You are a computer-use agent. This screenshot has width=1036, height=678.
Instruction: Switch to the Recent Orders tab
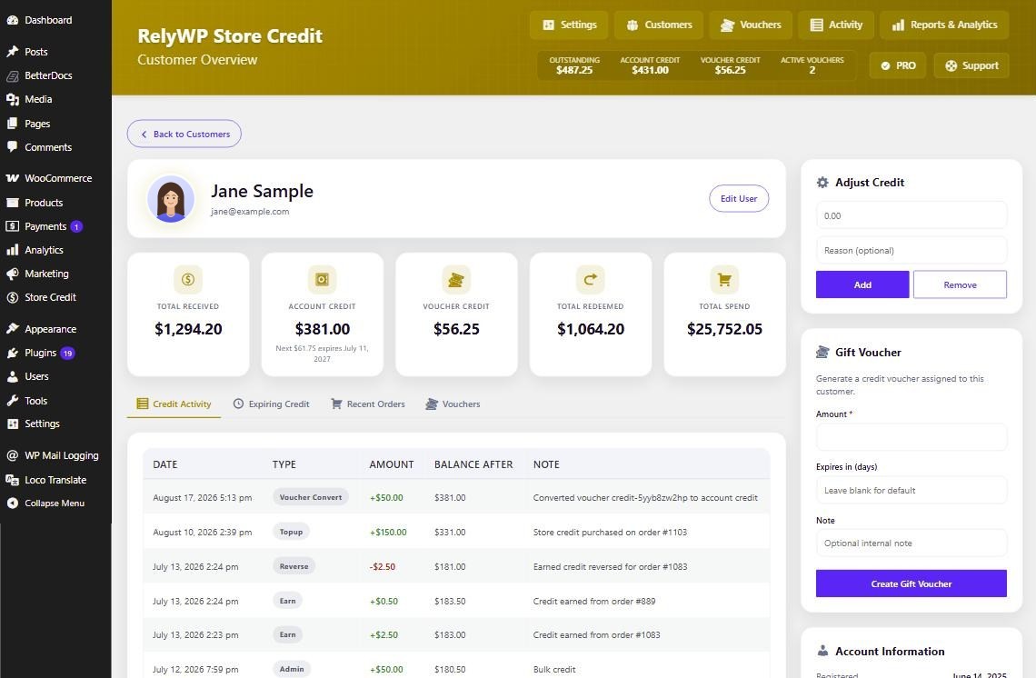point(368,404)
